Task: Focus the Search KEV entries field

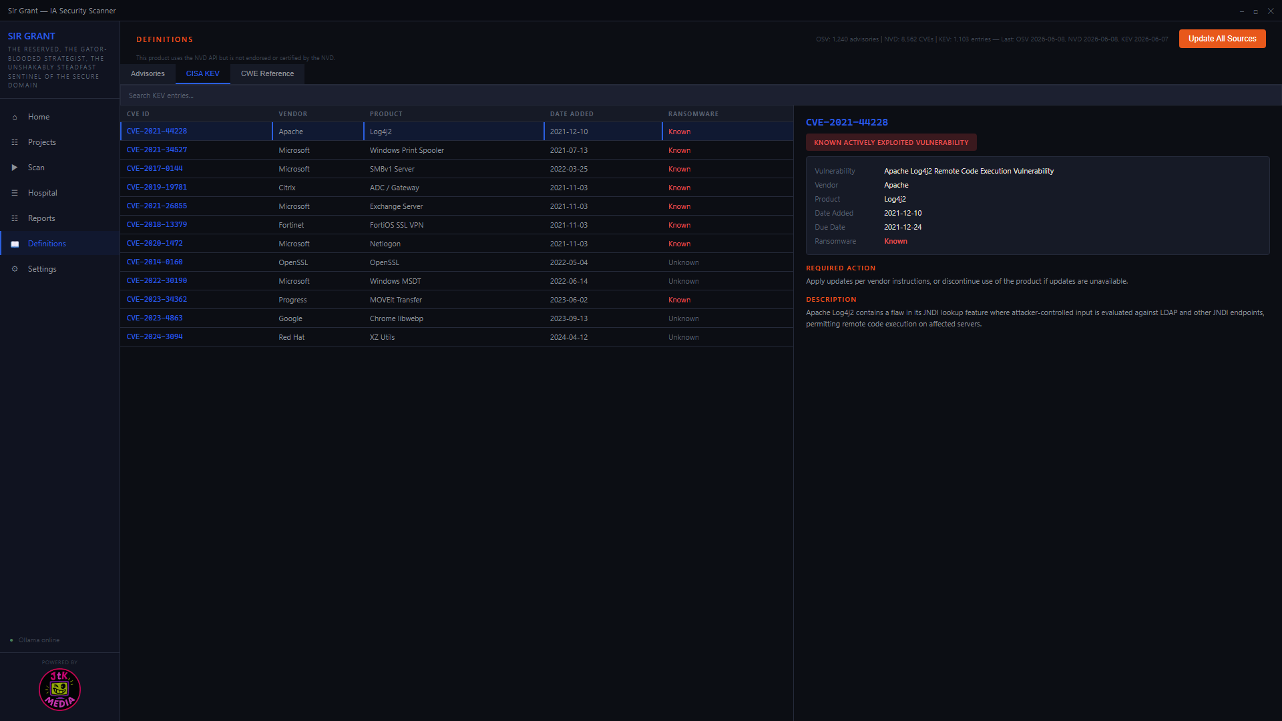Action: [x=701, y=95]
